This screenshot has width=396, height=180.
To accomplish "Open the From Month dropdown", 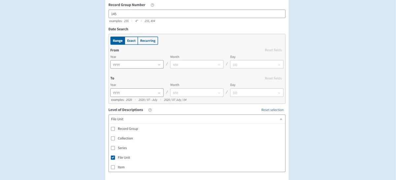I will [197, 65].
